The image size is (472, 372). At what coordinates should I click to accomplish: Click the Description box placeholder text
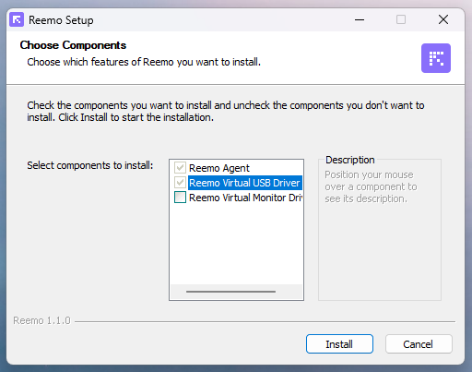point(371,186)
